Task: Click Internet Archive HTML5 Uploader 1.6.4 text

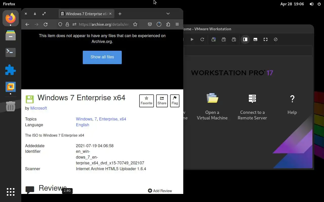Action: coord(111,169)
